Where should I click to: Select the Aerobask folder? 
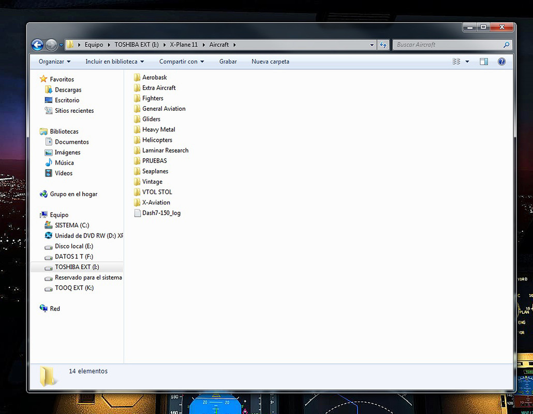(x=154, y=78)
